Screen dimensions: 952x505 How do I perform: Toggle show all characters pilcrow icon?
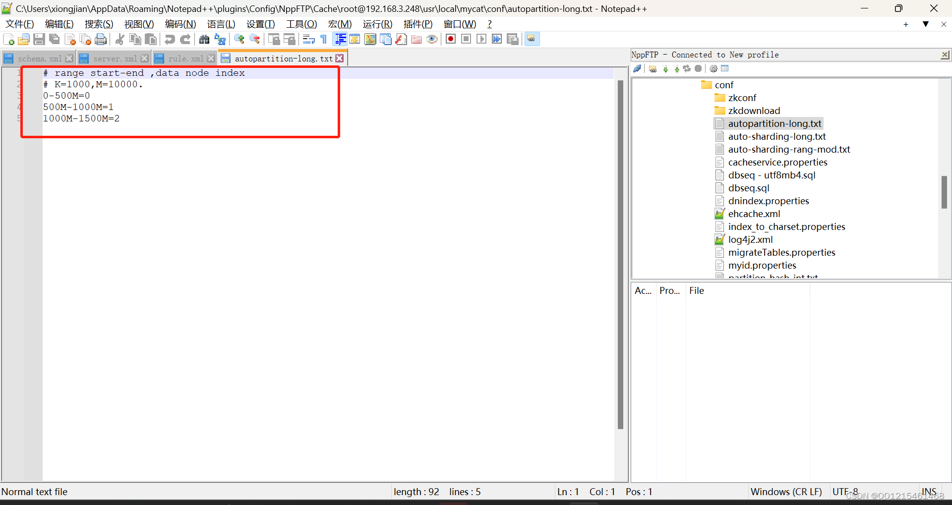[324, 39]
